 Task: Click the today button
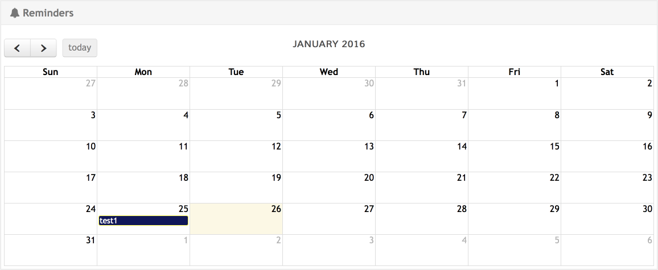[x=80, y=48]
